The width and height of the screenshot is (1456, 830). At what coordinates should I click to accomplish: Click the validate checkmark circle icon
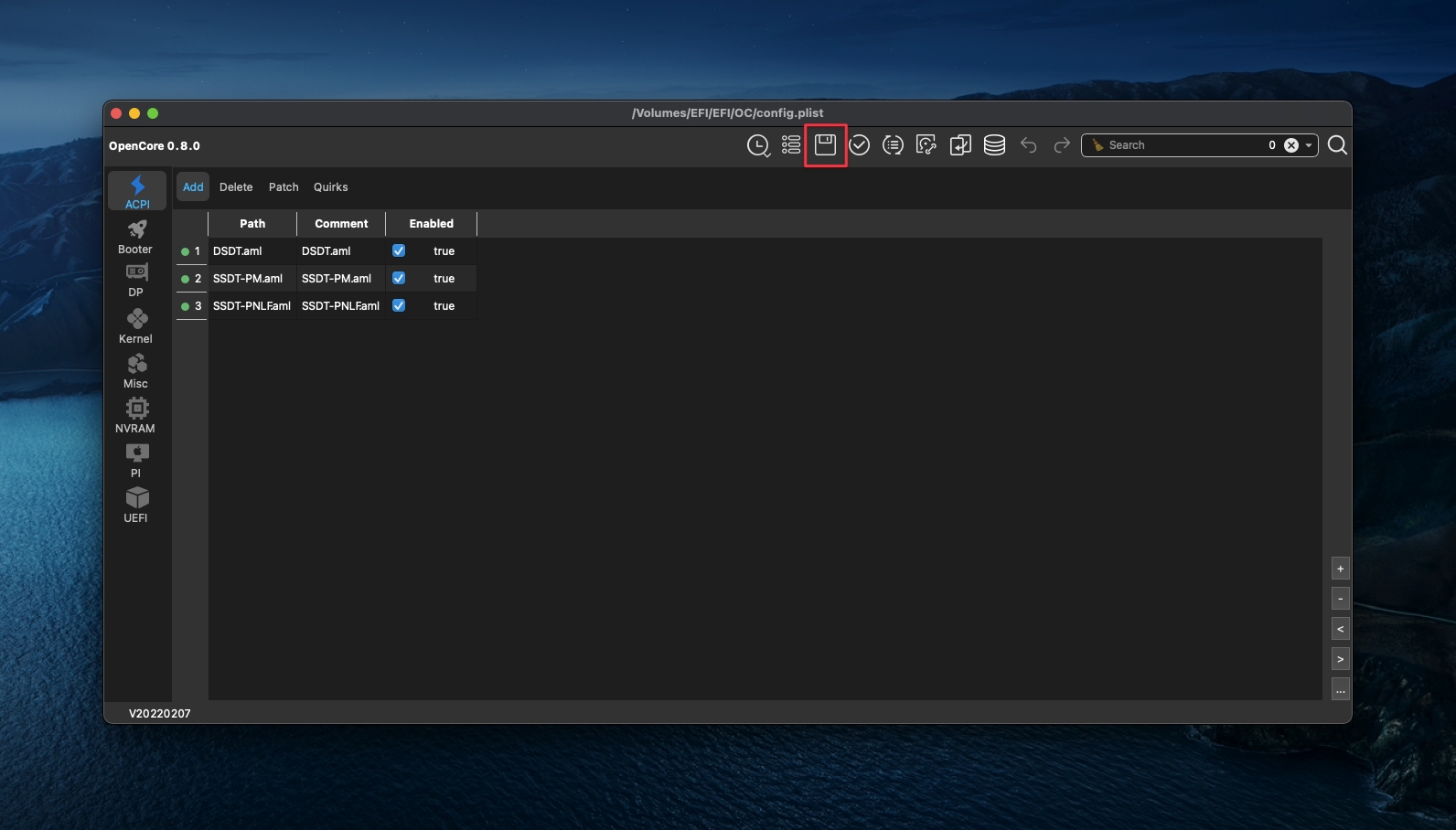pyautogui.click(x=859, y=145)
